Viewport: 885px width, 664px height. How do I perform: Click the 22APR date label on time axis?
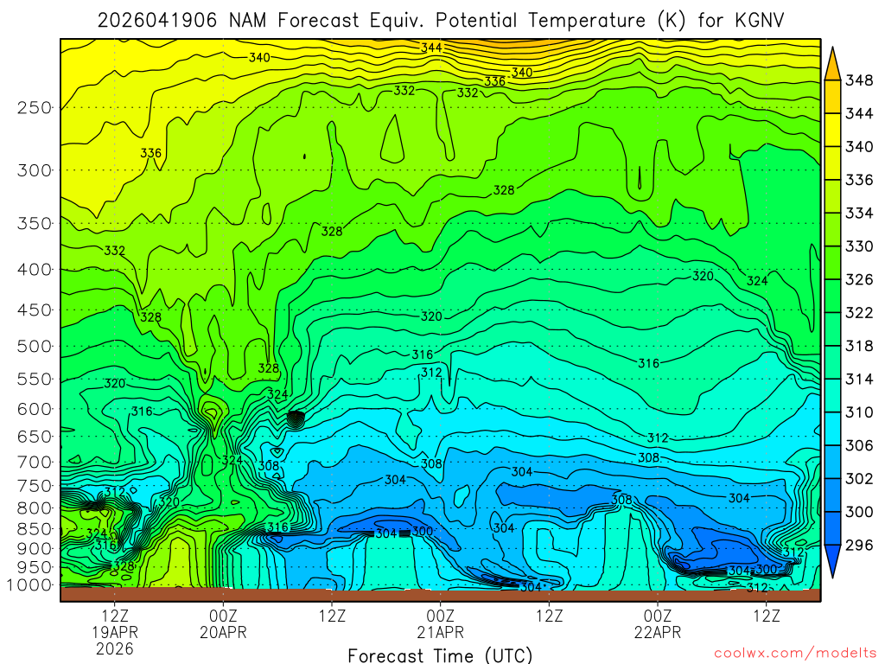click(658, 632)
